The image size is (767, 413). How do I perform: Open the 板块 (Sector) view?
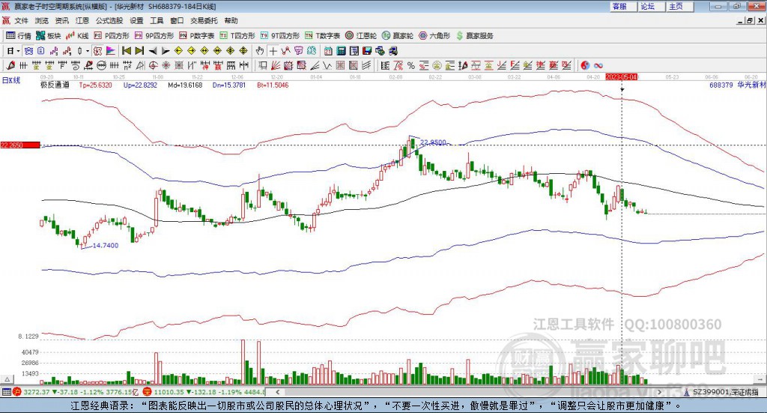[x=49, y=35]
